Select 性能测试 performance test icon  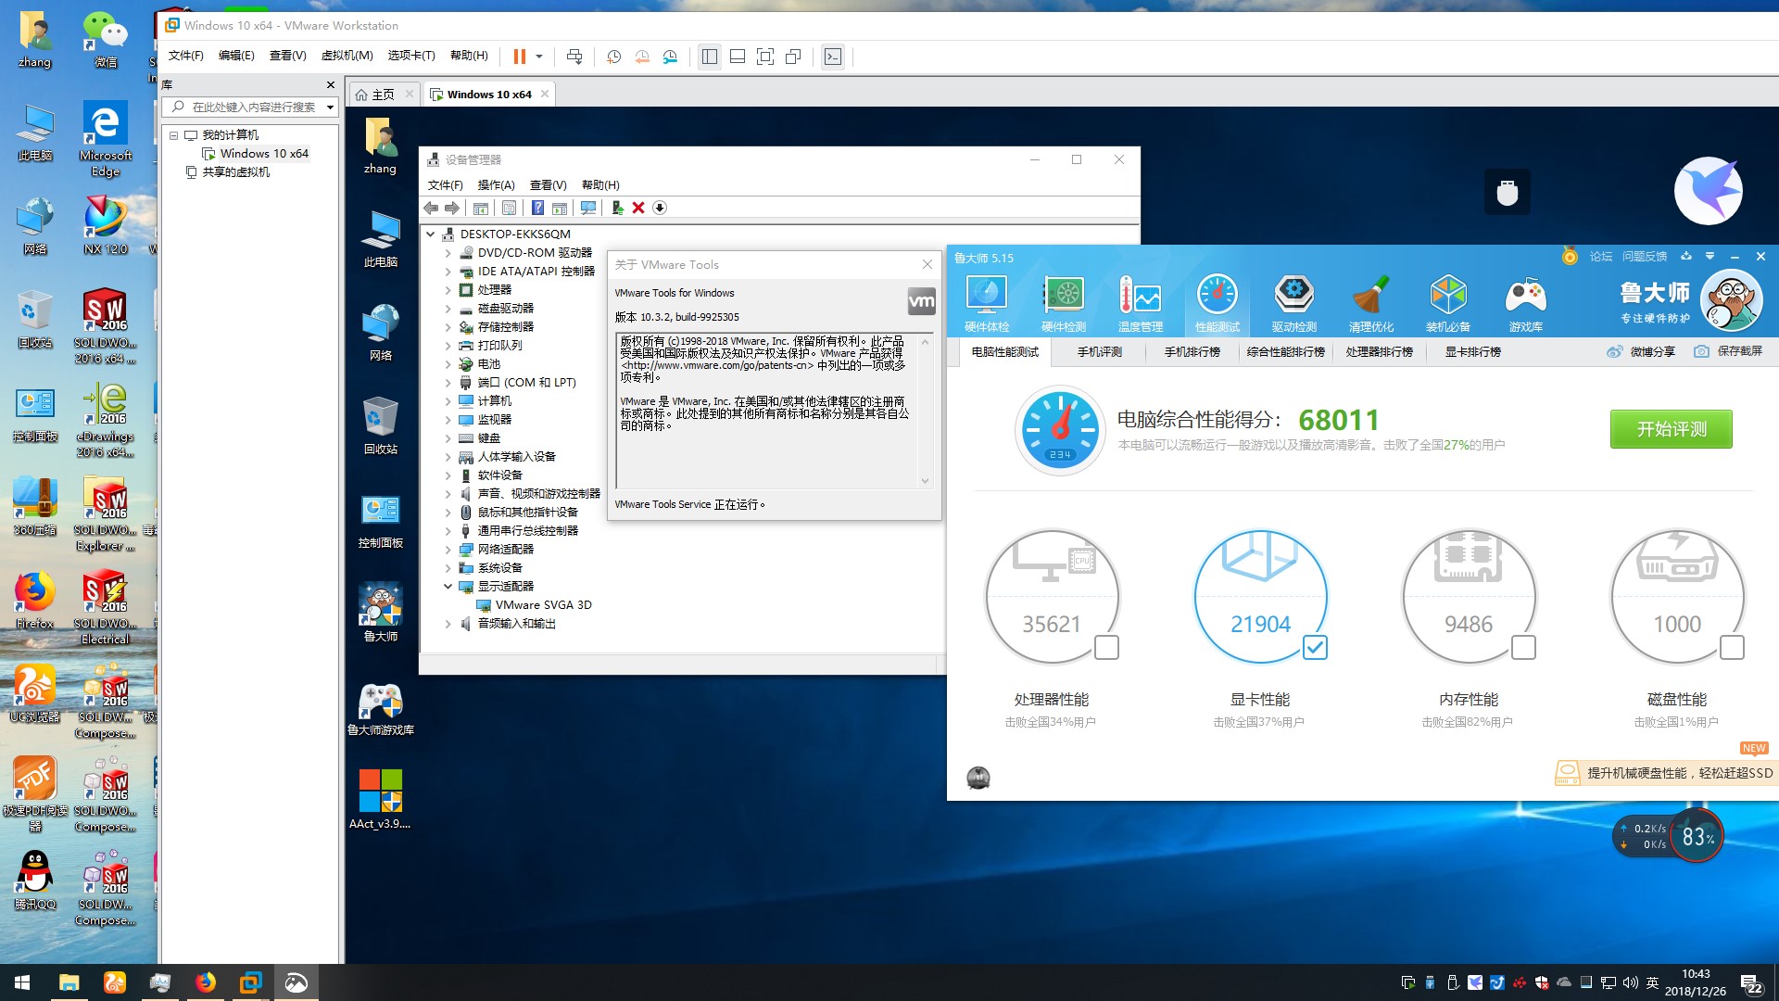1217,303
